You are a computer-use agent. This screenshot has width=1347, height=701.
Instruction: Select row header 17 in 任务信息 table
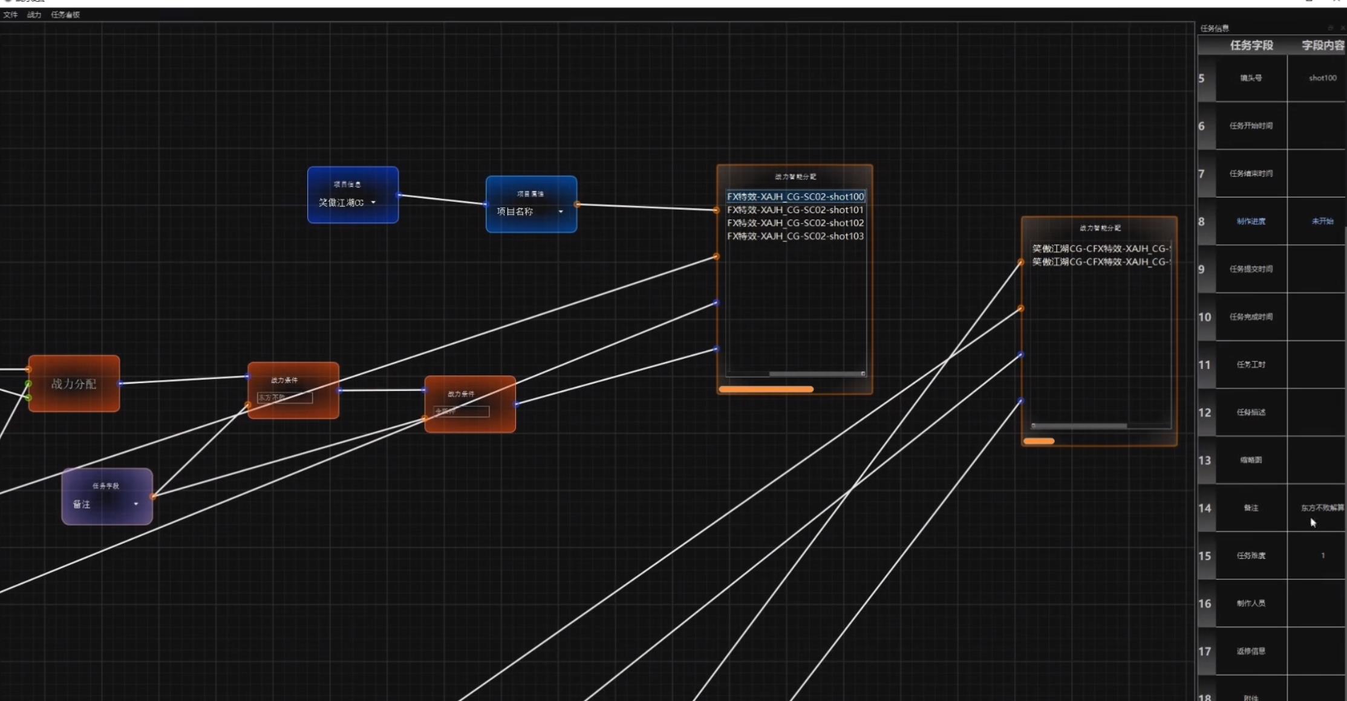pos(1206,651)
